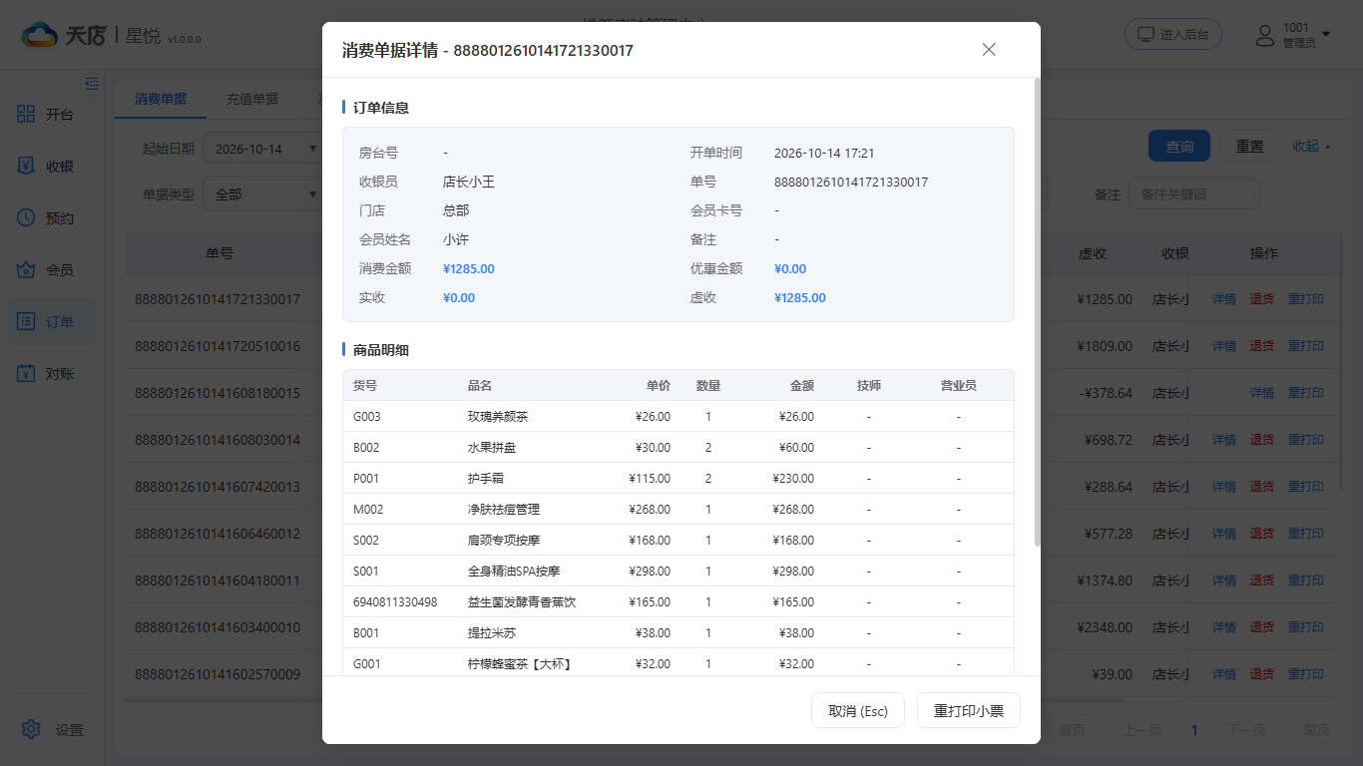The width and height of the screenshot is (1363, 766).
Task: Click the 全身精油SPA按摩 row
Action: [678, 571]
